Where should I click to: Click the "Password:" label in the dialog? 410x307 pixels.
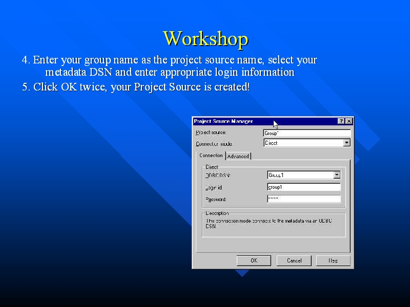point(216,200)
